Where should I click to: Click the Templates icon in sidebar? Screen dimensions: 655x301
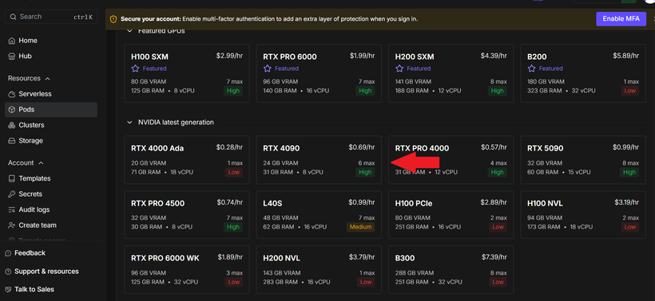[12, 178]
